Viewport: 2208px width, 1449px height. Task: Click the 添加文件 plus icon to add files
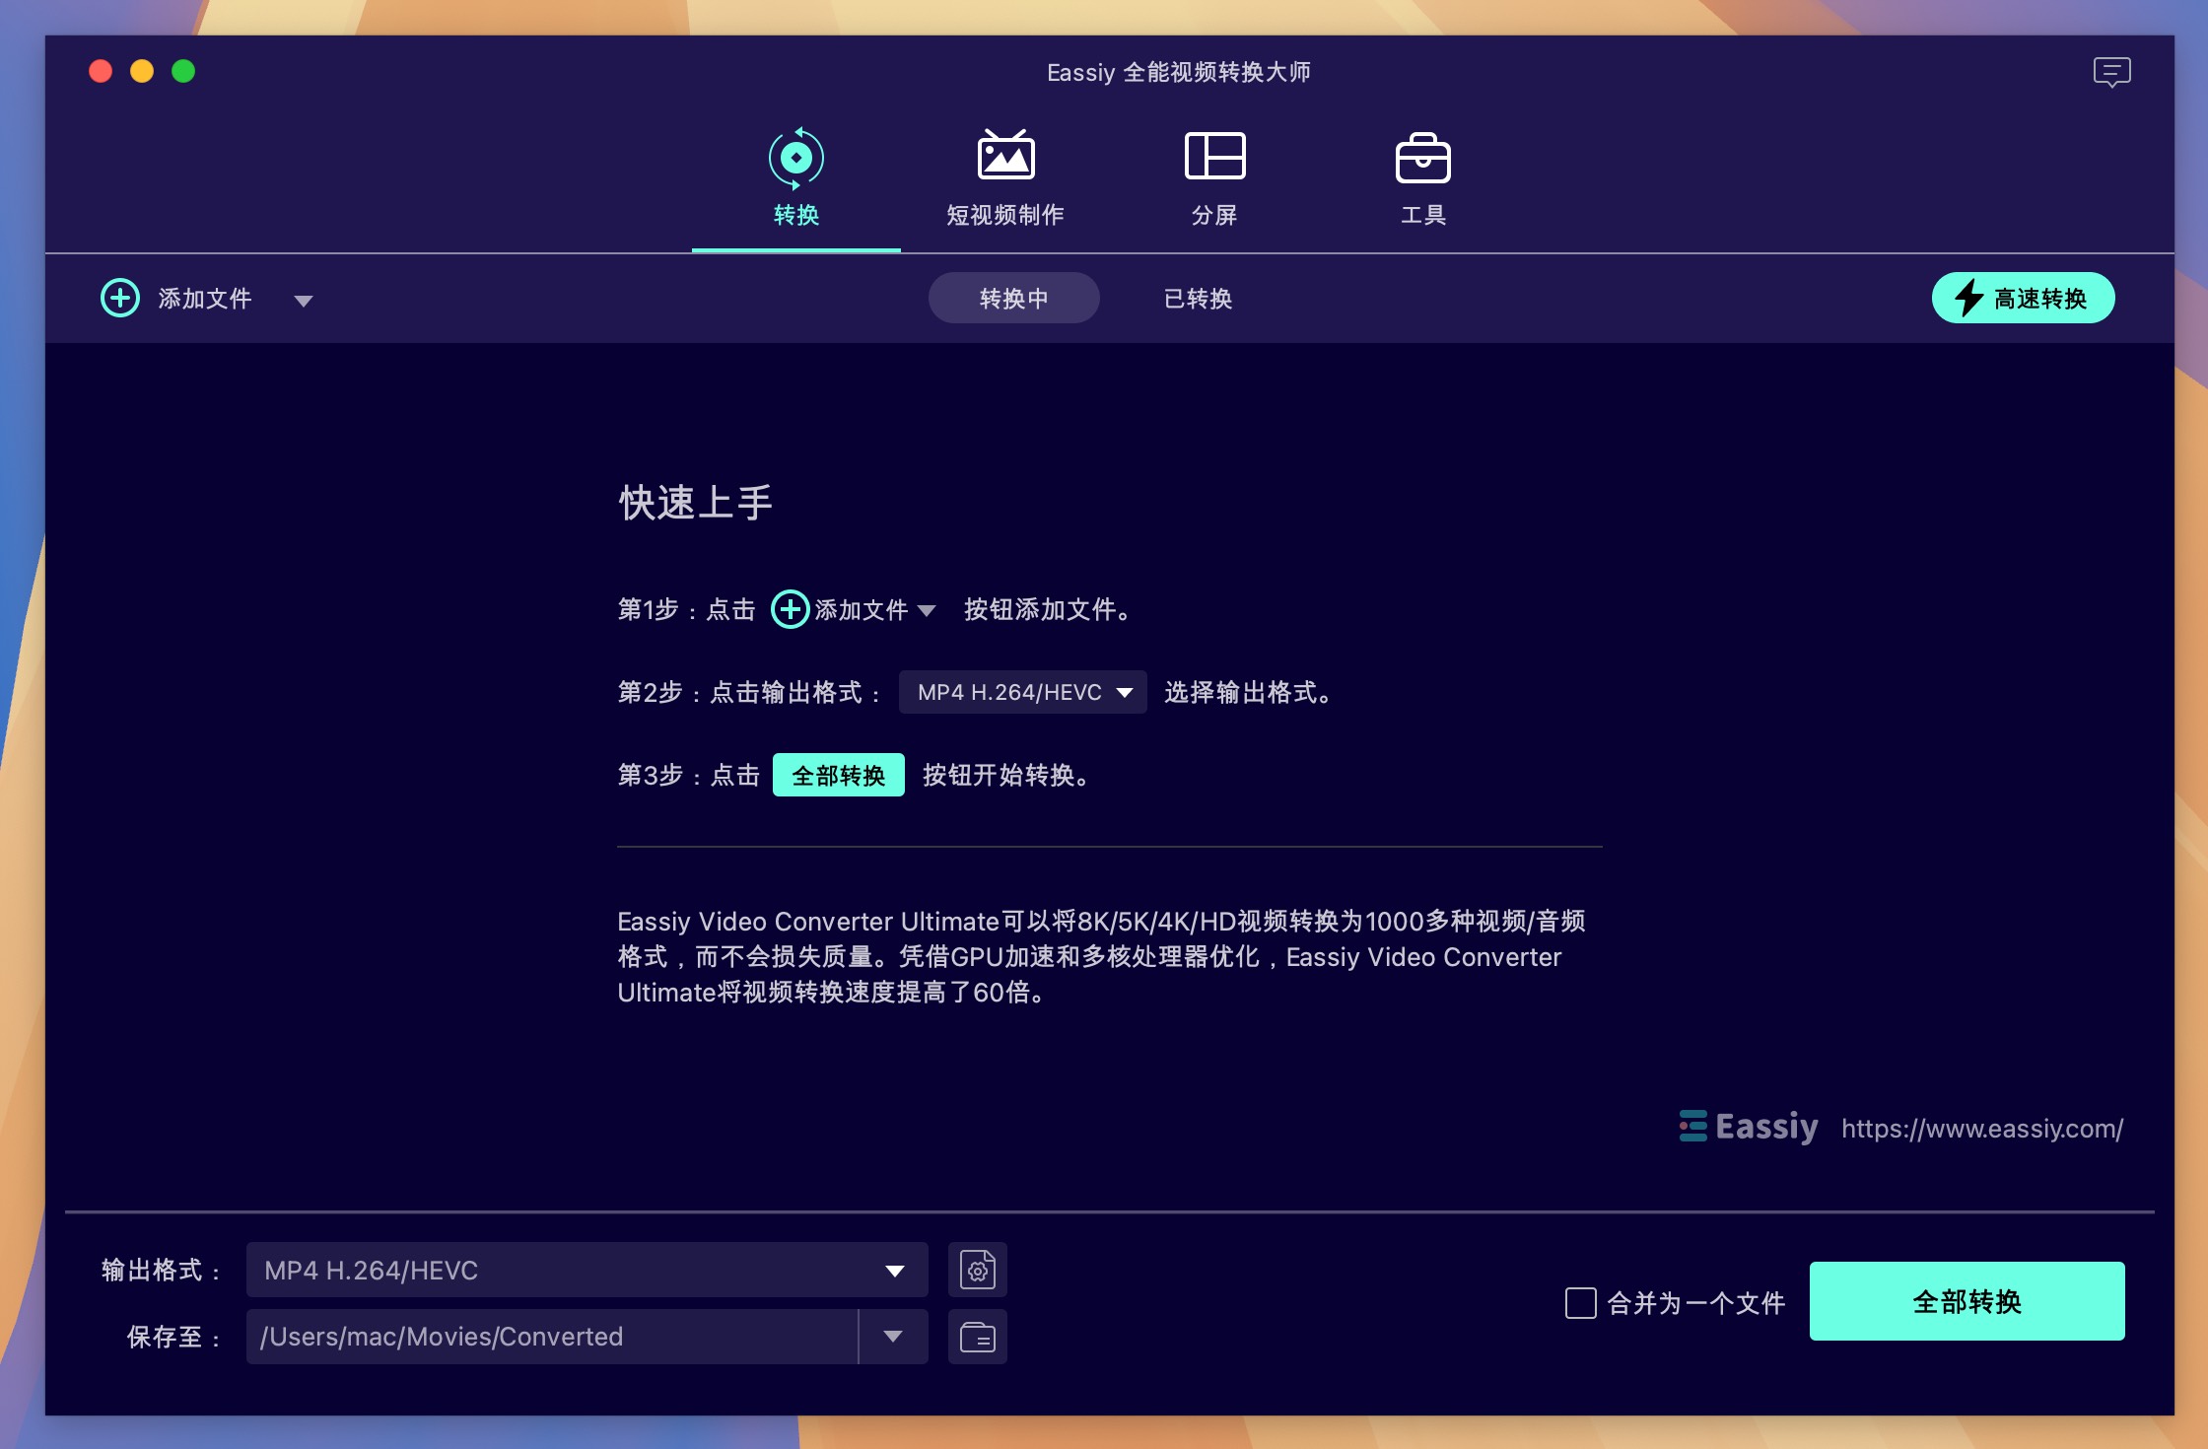121,298
